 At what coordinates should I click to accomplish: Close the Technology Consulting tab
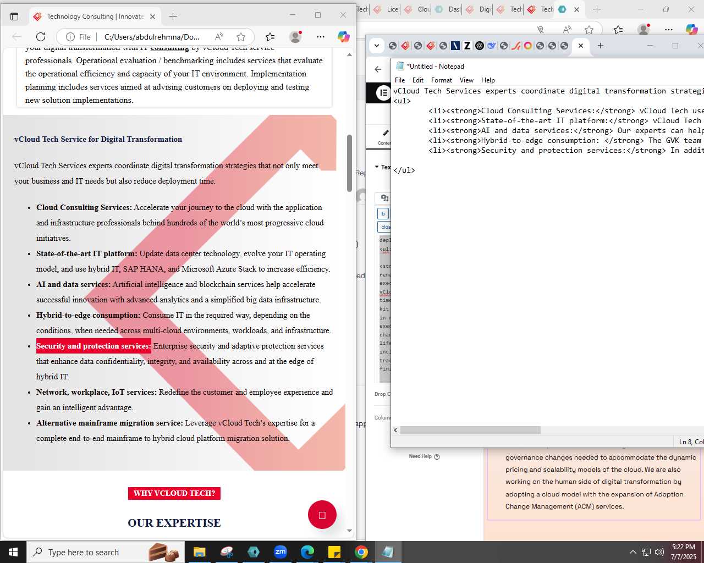tap(152, 16)
